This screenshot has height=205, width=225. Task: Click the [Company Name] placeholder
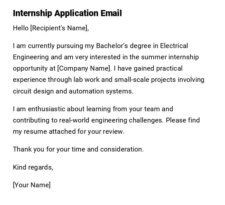click(84, 68)
